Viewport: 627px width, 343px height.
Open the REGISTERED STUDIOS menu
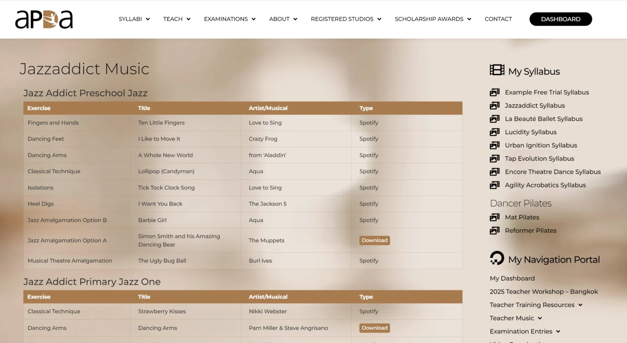click(x=342, y=19)
